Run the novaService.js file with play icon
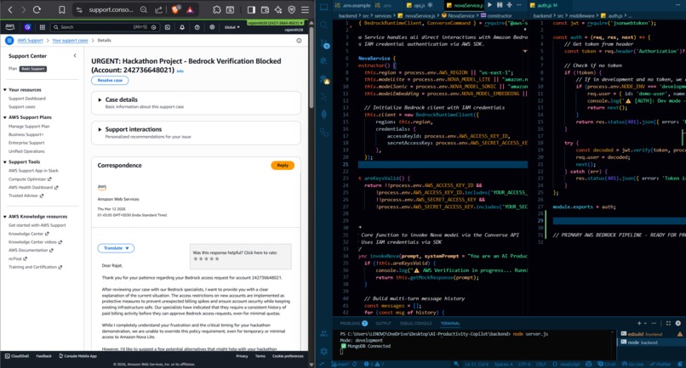This screenshot has height=368, width=686. 489,5
